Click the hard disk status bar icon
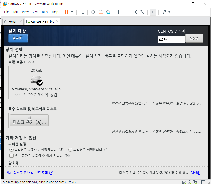The image size is (211, 184). click(184, 182)
